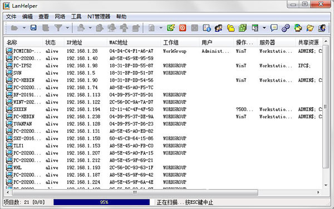Sort the list by the 状态 column header
This screenshot has height=209, width=334.
pyautogui.click(x=54, y=43)
